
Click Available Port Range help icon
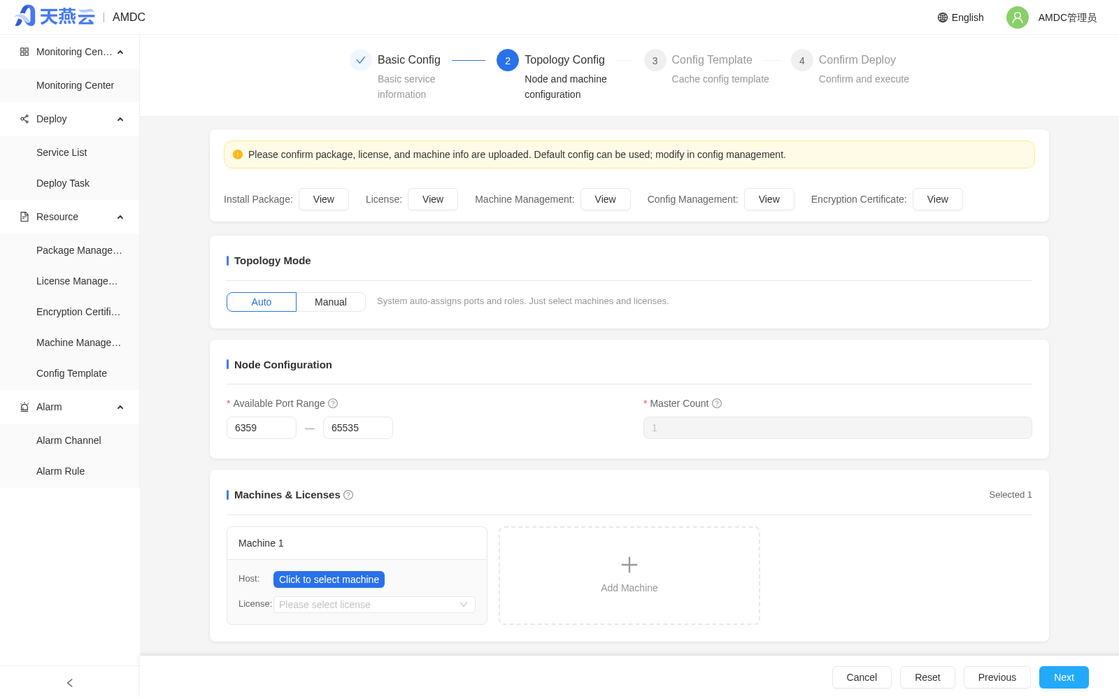tap(333, 403)
